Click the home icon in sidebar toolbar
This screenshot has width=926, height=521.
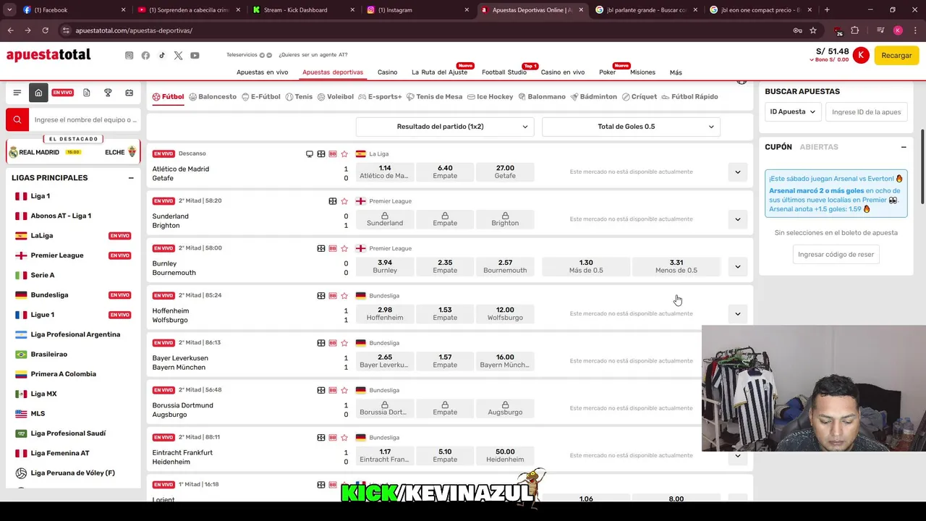coord(38,93)
